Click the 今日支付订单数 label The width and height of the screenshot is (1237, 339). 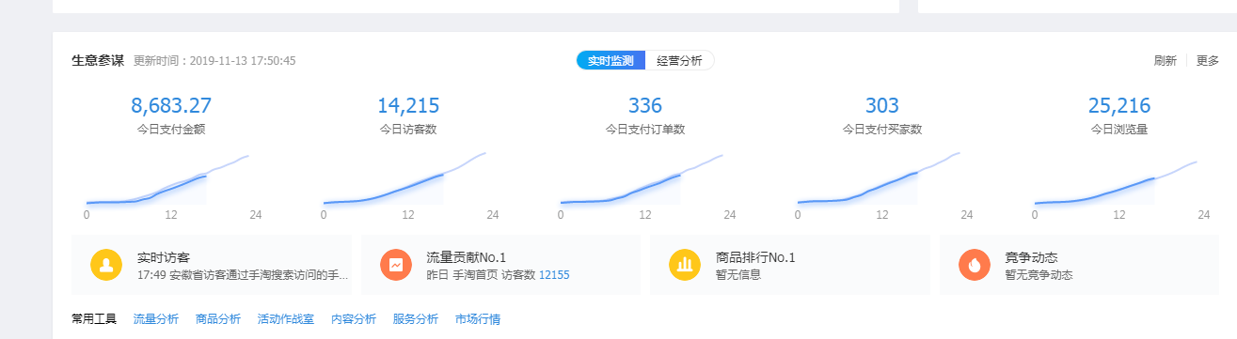(x=645, y=130)
